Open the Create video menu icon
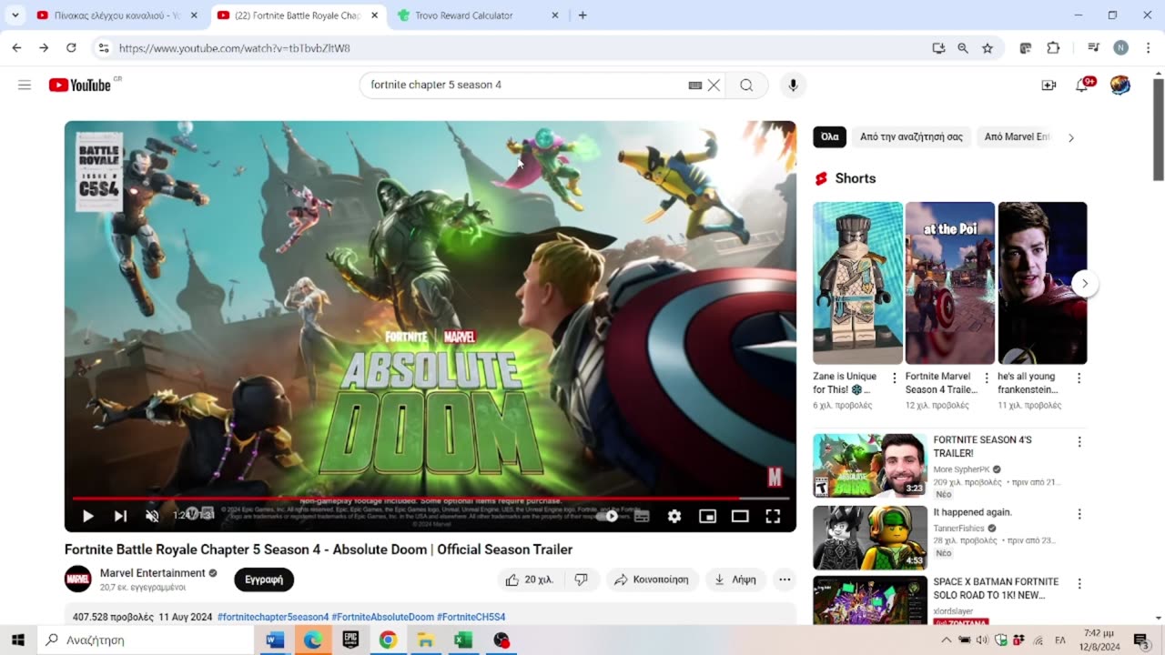Screen dimensions: 1165x655 point(1048,85)
